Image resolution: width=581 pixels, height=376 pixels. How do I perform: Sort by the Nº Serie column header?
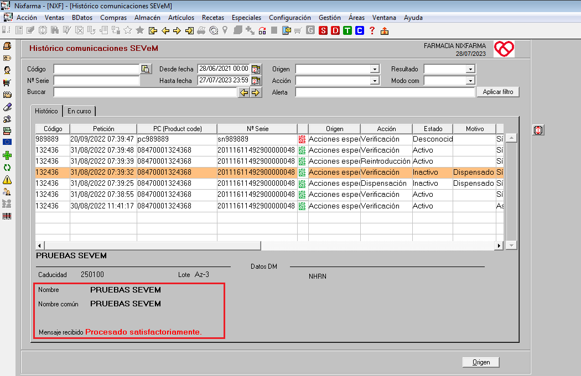257,128
